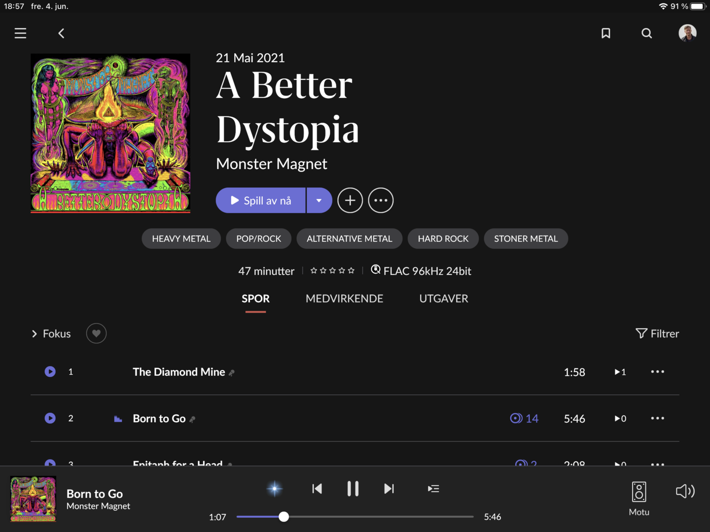Open the Motu zone speaker selector
The height and width of the screenshot is (532, 710).
click(x=639, y=499)
